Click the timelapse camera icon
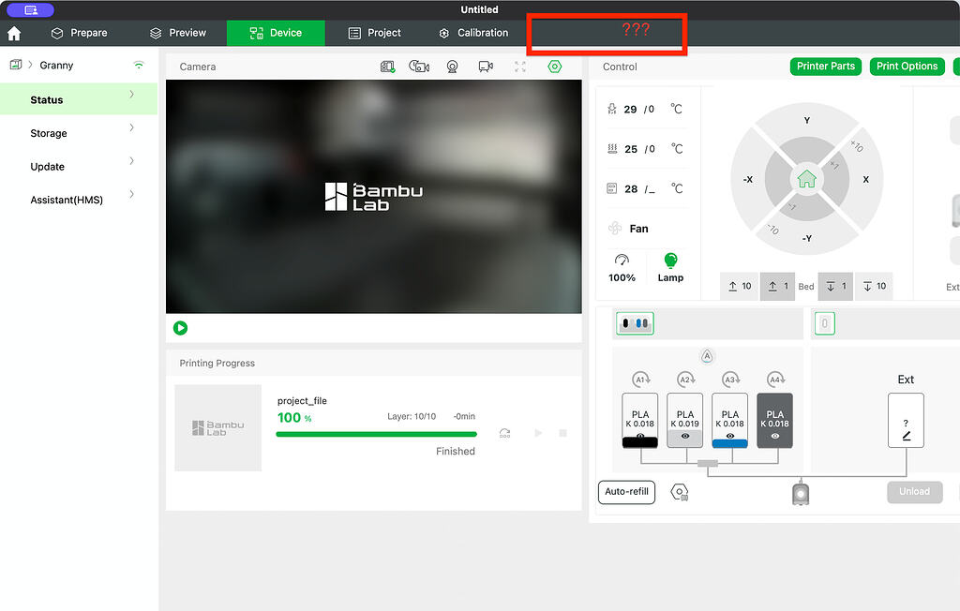 point(419,67)
